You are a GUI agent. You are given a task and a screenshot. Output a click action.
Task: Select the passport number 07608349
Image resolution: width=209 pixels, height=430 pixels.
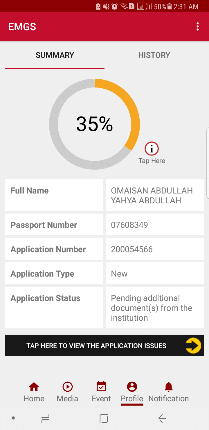129,225
